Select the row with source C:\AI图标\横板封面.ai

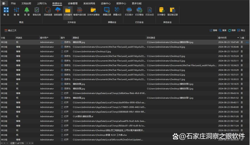coord(124,116)
